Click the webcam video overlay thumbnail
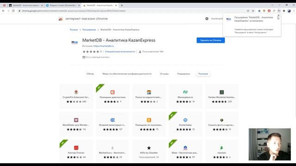 [x=270, y=144]
